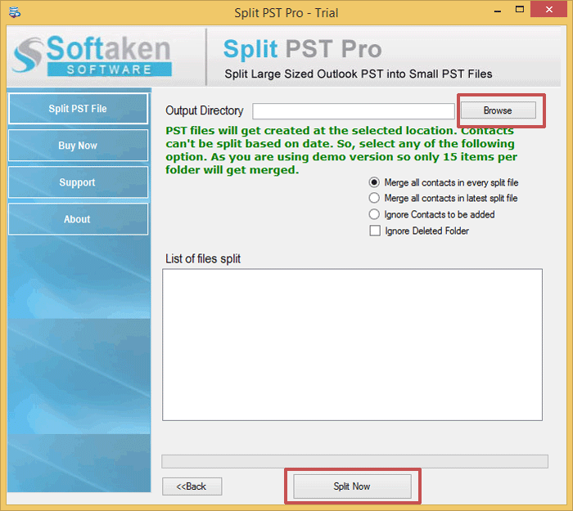Click inside the List of files split box

[352, 344]
